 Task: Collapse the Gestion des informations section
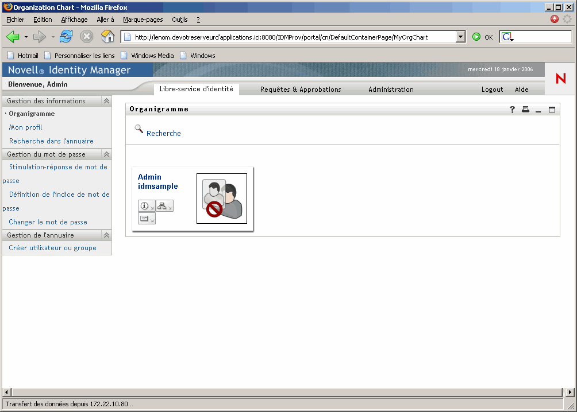coord(106,100)
